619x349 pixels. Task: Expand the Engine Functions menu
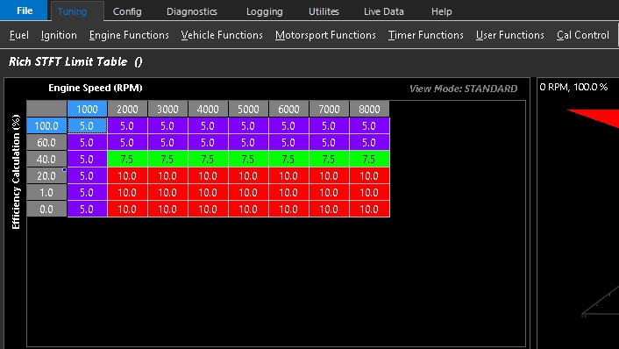point(129,35)
